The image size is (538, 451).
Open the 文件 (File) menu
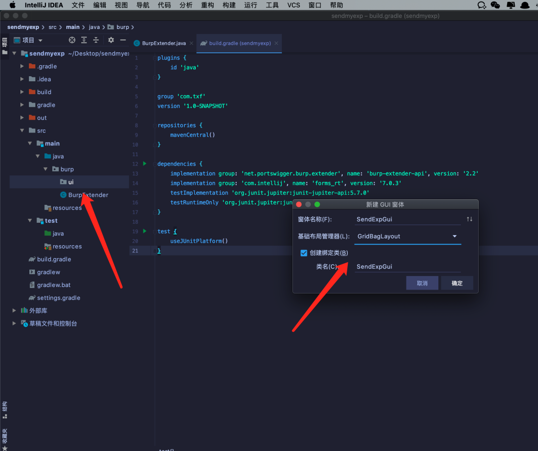(x=78, y=5)
